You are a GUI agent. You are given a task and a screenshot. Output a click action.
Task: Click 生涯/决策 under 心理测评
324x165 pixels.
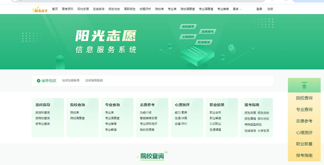[x=181, y=118]
